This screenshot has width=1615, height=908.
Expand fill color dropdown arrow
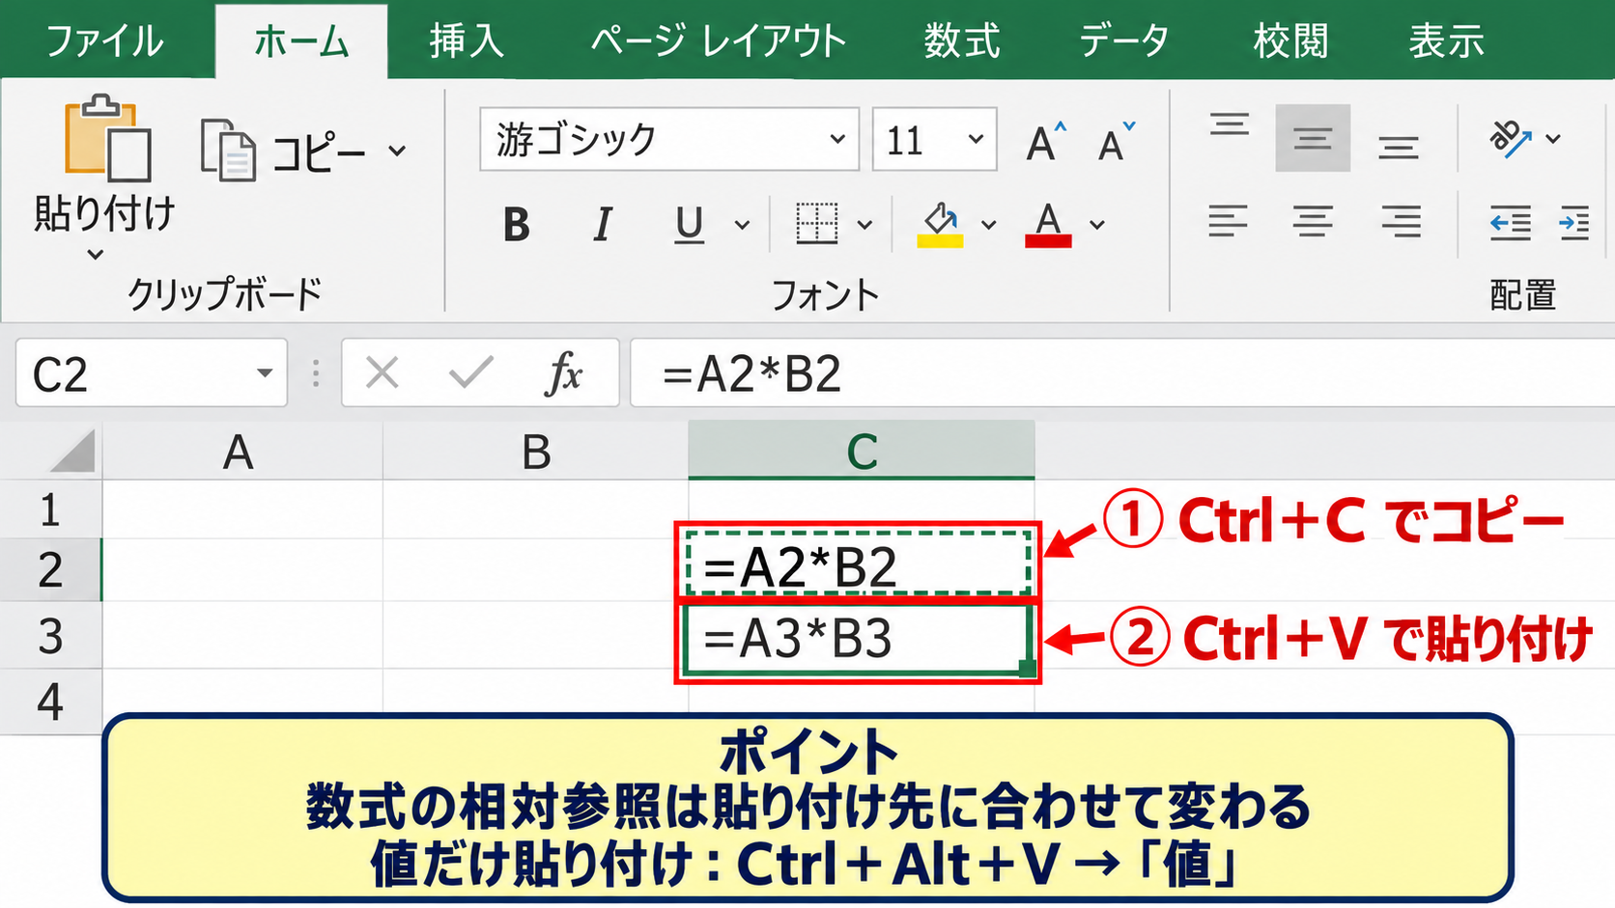coord(988,225)
